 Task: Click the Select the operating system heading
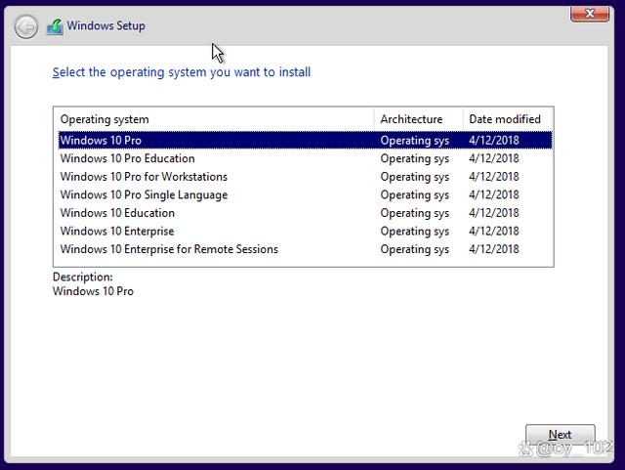tap(182, 72)
